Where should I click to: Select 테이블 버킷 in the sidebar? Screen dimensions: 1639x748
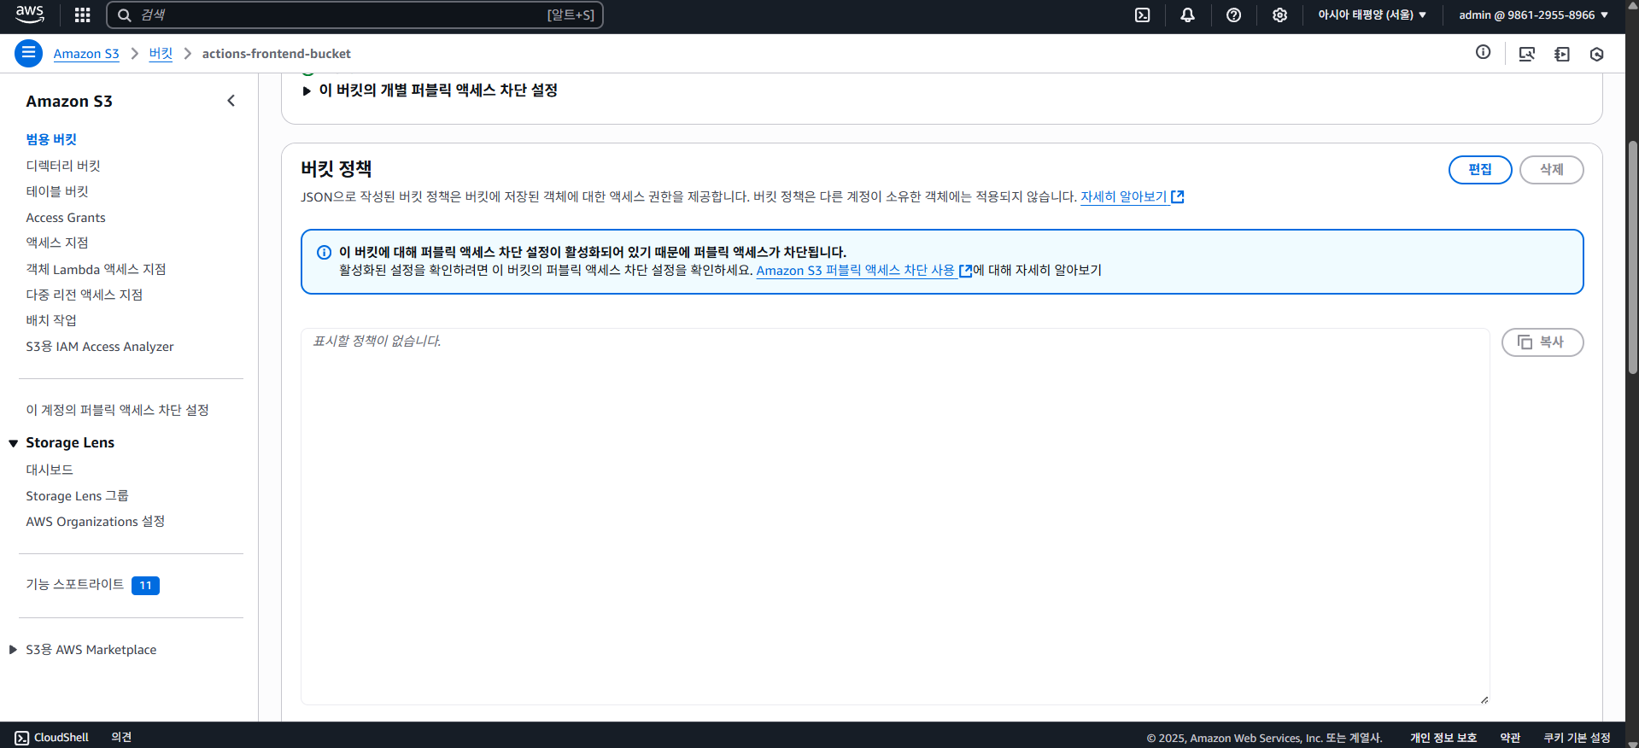pos(57,191)
